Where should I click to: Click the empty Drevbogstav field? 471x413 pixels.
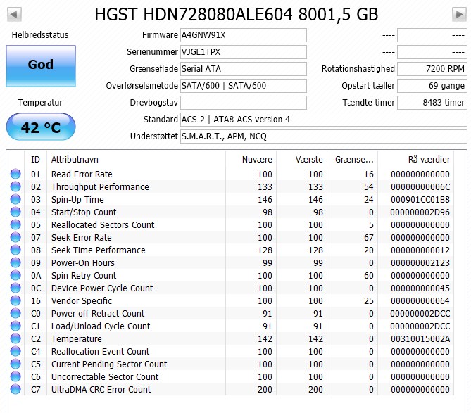(x=244, y=103)
